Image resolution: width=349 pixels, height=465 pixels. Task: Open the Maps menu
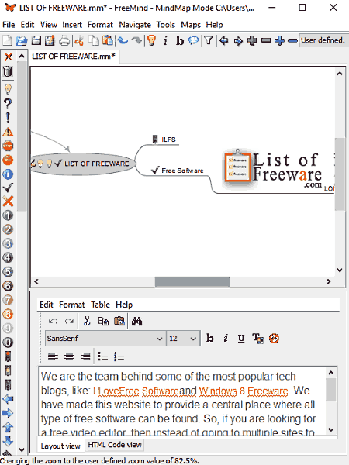click(x=191, y=25)
